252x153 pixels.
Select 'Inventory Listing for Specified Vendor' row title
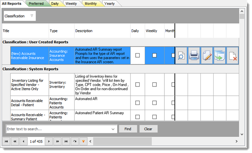pos(30,85)
